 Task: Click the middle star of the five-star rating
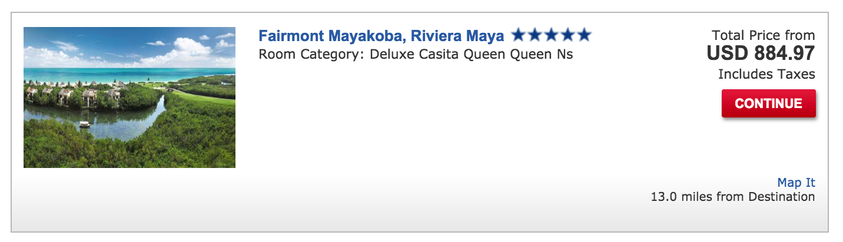pyautogui.click(x=552, y=35)
